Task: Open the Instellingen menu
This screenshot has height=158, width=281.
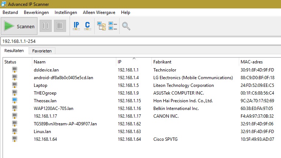Action: (x=66, y=12)
